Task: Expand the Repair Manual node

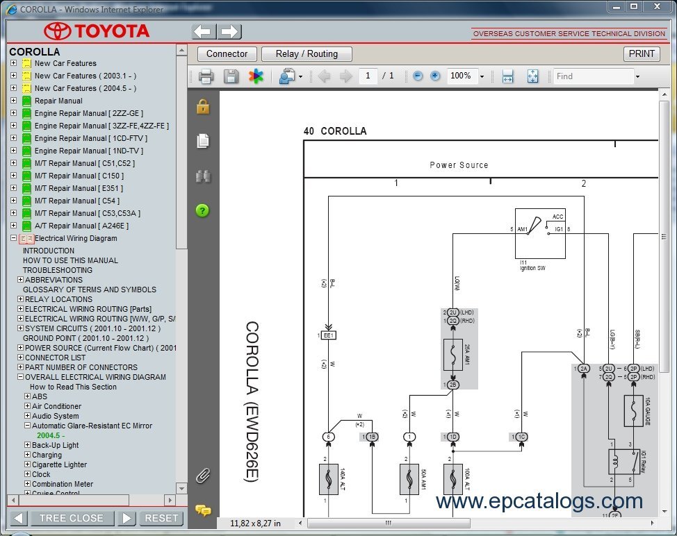Action: [13, 101]
